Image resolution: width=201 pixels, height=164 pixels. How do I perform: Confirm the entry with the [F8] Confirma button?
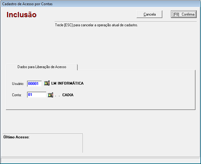click(x=184, y=14)
